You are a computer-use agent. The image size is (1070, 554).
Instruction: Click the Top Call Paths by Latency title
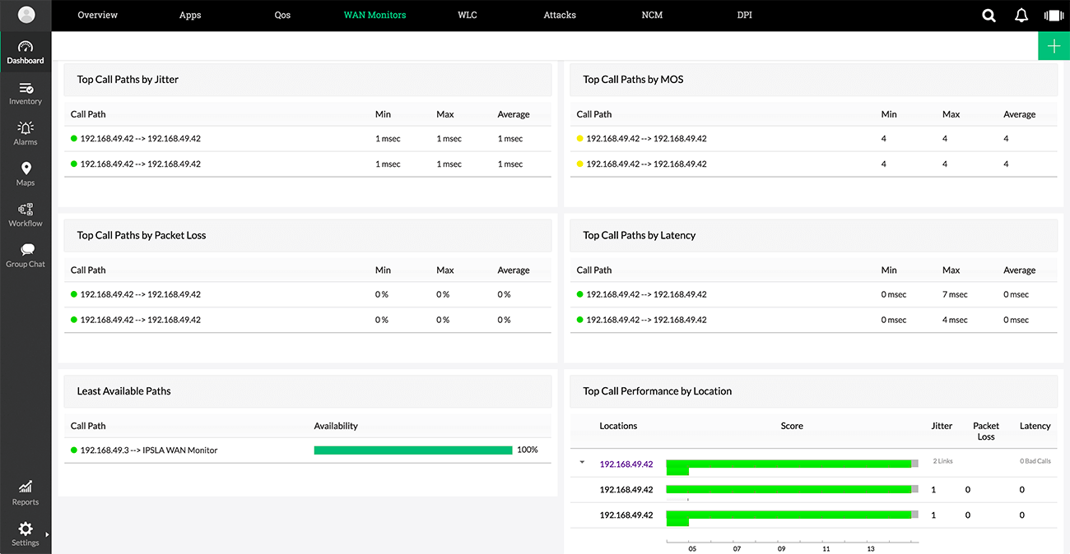point(640,235)
